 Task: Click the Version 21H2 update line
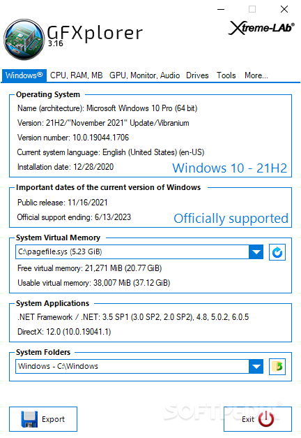103,123
